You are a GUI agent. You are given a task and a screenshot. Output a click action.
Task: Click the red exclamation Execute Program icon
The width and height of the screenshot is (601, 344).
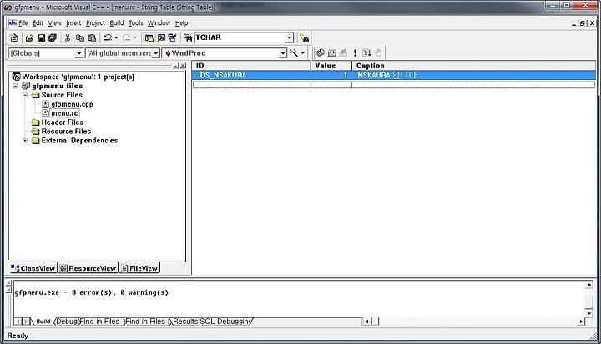355,52
